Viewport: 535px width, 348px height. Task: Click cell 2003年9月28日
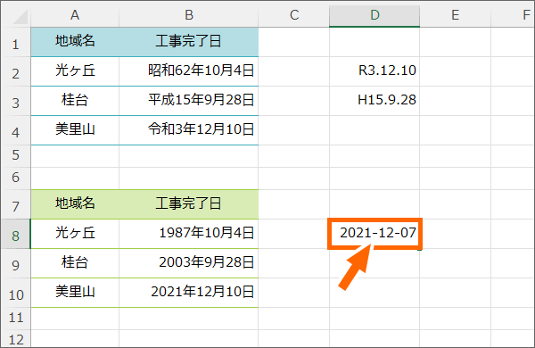click(189, 263)
